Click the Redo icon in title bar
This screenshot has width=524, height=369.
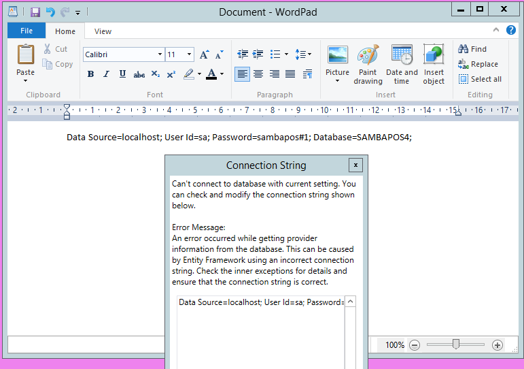[x=65, y=12]
